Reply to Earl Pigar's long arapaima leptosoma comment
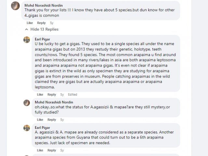Viewport: 208px width, 156px height. (x=52, y=95)
